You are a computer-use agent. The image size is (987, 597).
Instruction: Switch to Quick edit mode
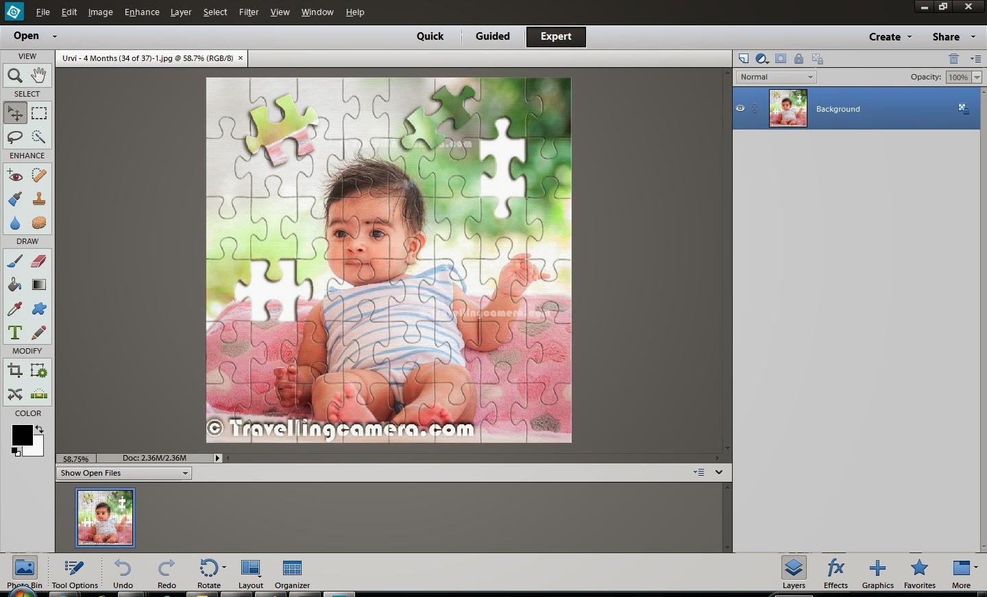(x=430, y=36)
